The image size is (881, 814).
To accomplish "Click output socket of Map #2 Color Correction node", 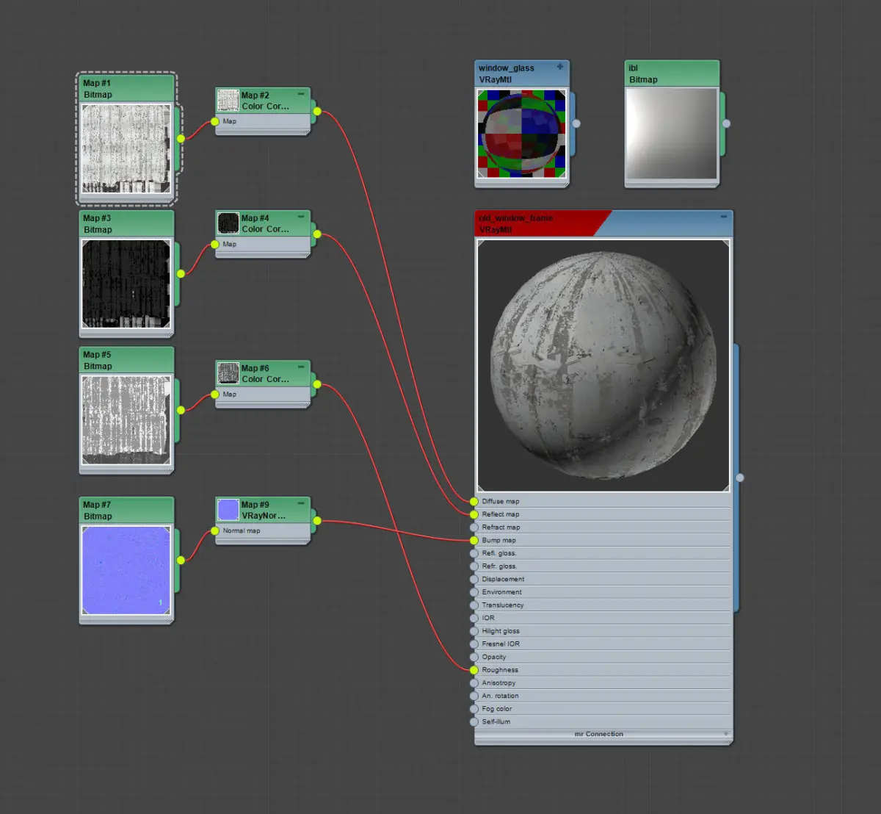I will point(317,112).
